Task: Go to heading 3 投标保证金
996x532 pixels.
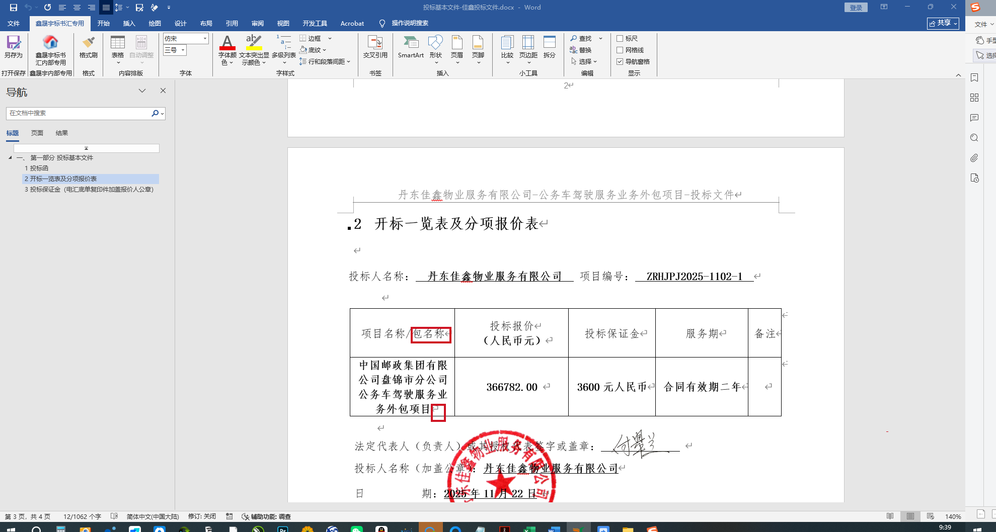Action: click(89, 190)
